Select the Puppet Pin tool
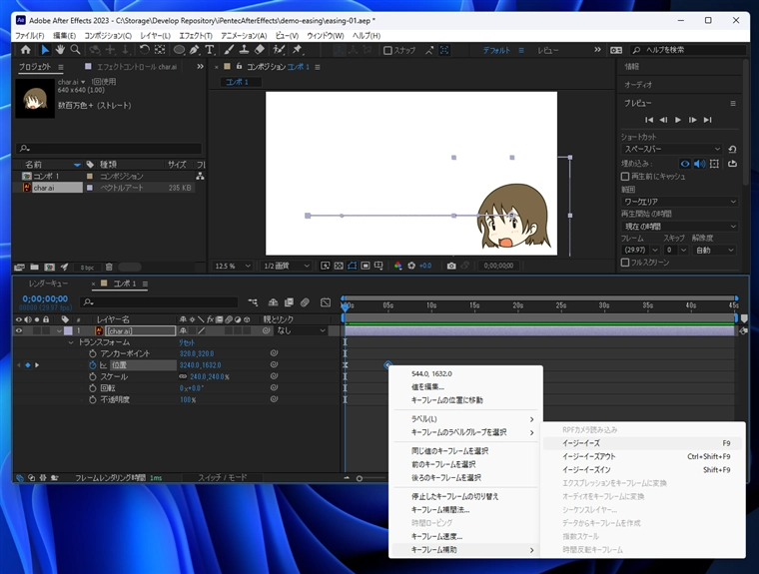Viewport: 759px width, 574px height. pyautogui.click(x=298, y=50)
